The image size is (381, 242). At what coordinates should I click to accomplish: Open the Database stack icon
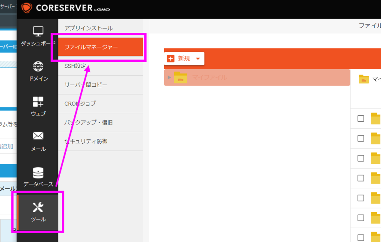click(x=38, y=173)
